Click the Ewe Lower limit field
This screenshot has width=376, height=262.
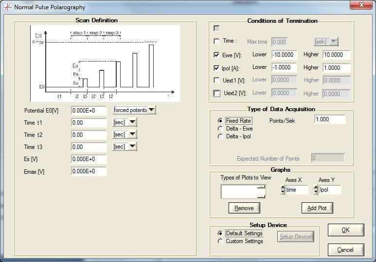tap(285, 55)
